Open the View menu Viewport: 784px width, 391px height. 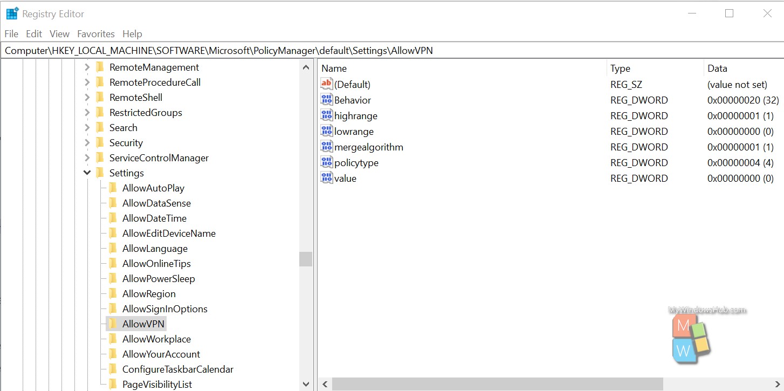[x=59, y=33]
